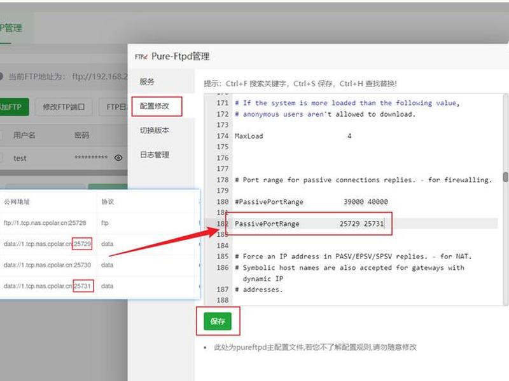Viewport: 509px width, 381px height.
Task: Place cursor on PassivePortRange 25729 25731 line
Action: tap(309, 224)
